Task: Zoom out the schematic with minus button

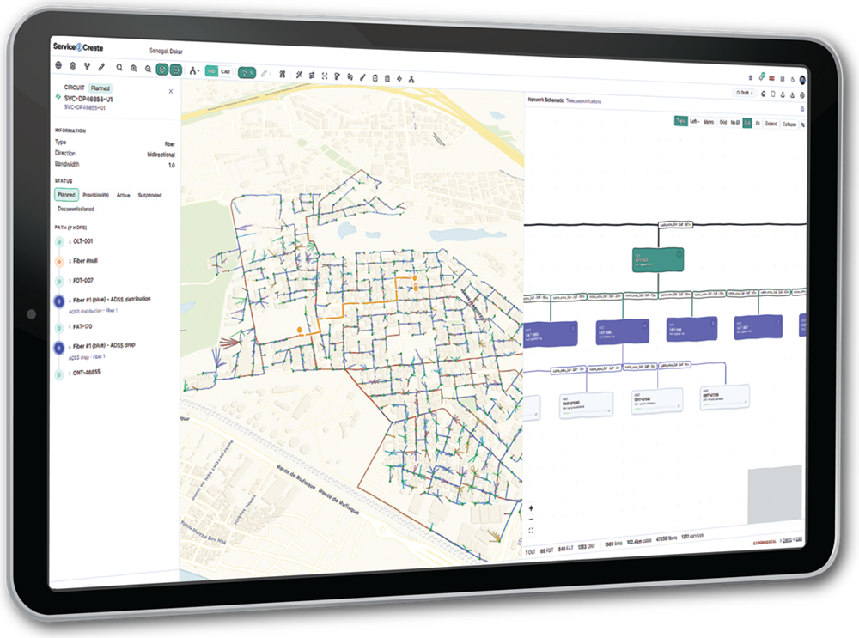Action: [531, 520]
